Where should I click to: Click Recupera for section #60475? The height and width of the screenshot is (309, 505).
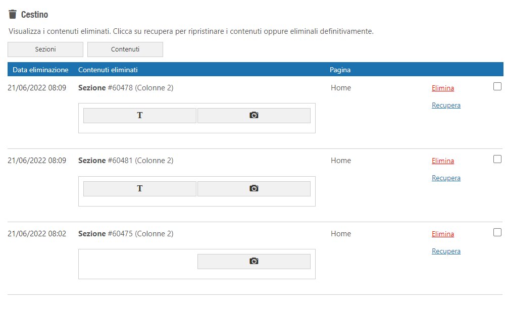(x=446, y=251)
